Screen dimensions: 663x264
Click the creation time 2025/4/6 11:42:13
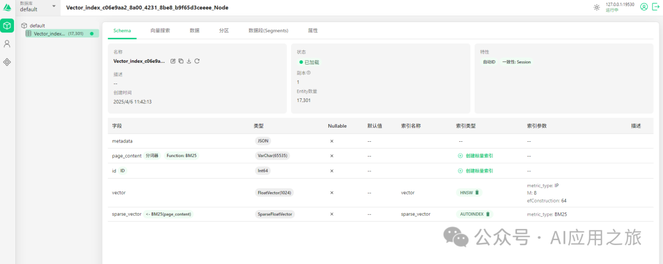point(133,102)
